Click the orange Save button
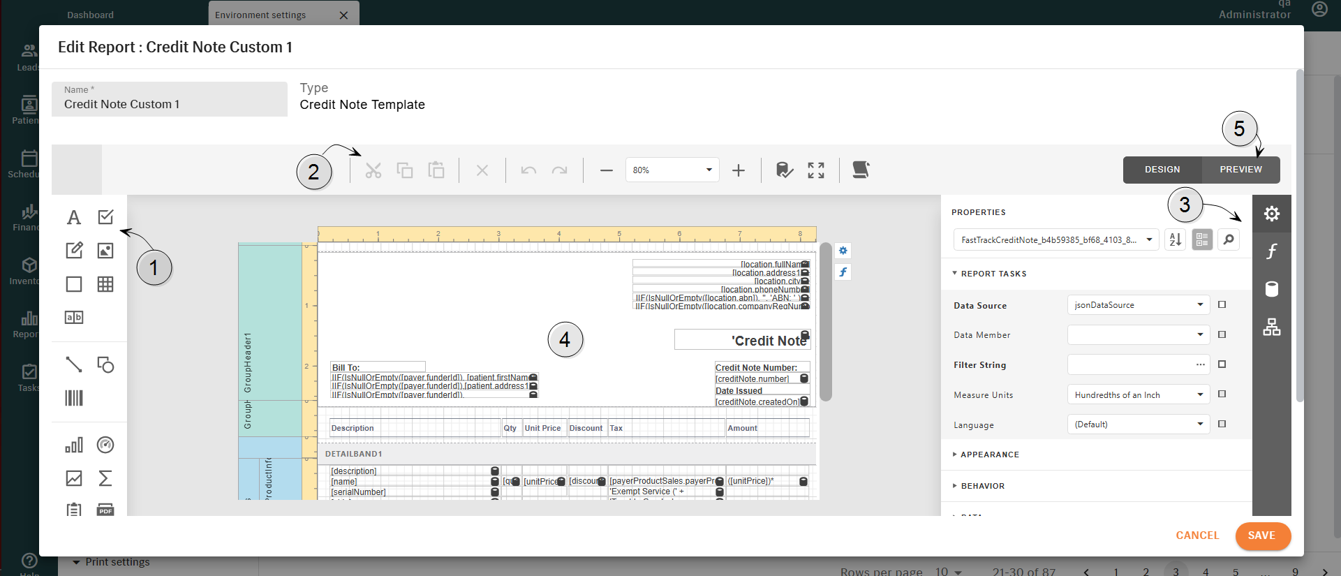This screenshot has width=1341, height=576. coord(1261,536)
